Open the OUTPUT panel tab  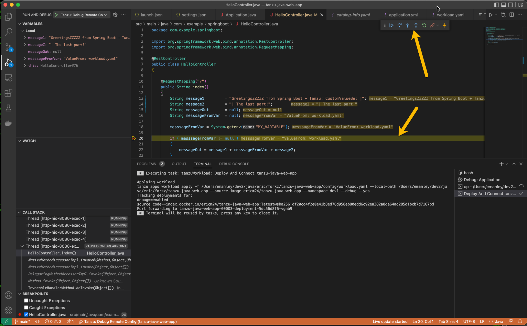click(x=179, y=164)
